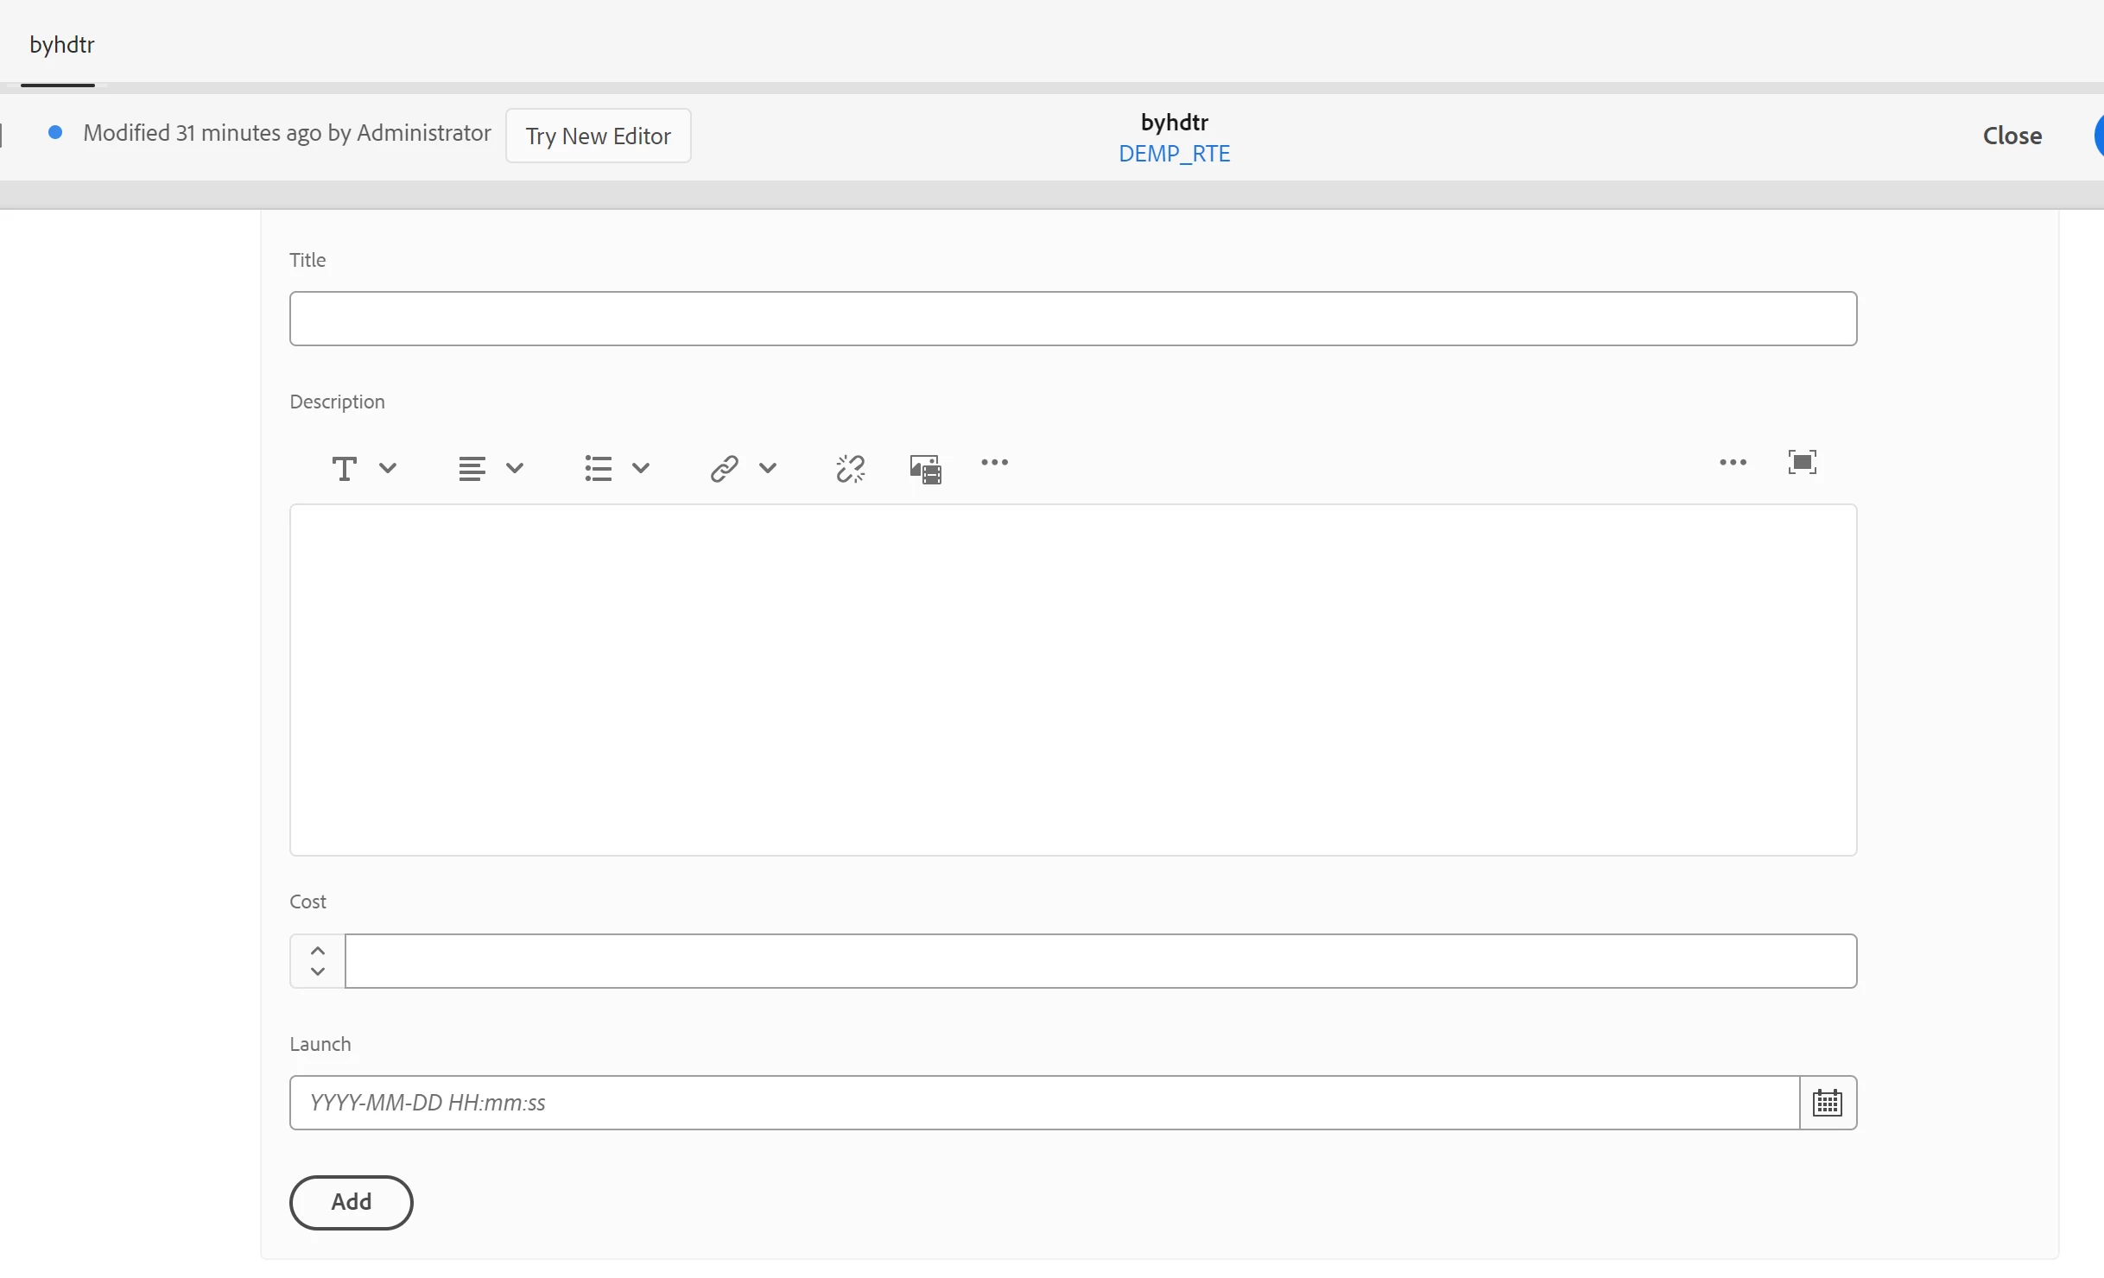Click the hyperlink chain icon
2104x1278 pixels.
(724, 469)
